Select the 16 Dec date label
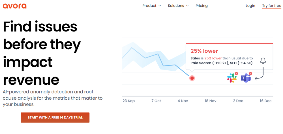The image size is (283, 134). pos(265,101)
